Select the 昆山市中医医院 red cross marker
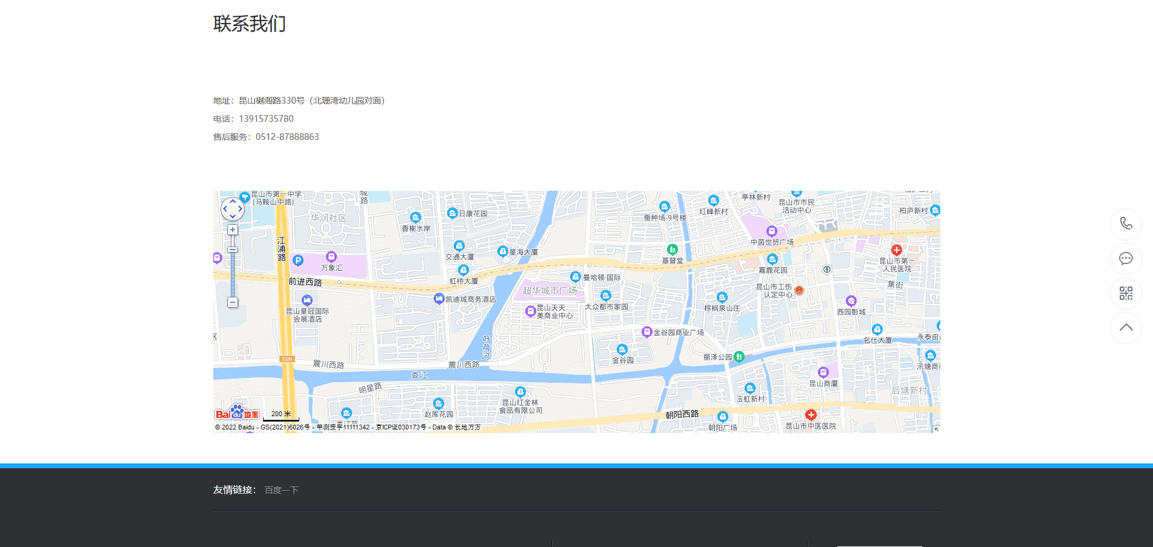The image size is (1153, 547). click(811, 415)
